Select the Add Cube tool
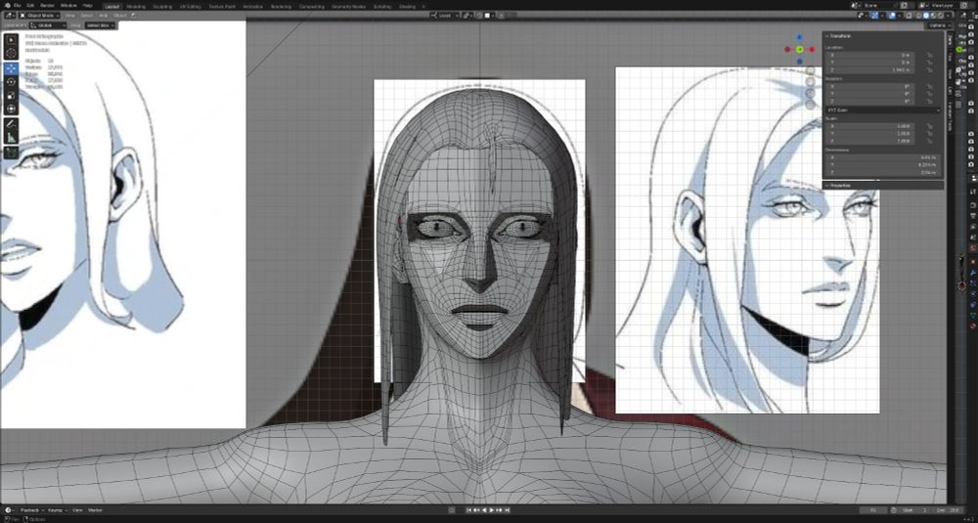The height and width of the screenshot is (523, 978). 11,153
